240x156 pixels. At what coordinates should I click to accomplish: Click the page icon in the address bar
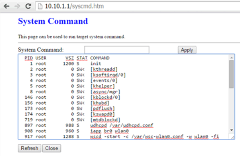[40, 6]
